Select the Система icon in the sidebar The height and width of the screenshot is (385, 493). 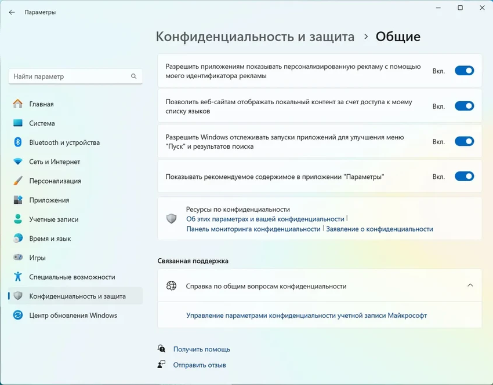click(x=17, y=123)
